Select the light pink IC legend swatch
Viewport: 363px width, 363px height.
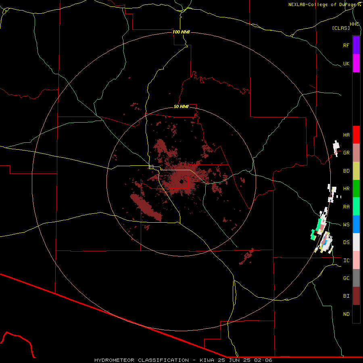coord(356,260)
